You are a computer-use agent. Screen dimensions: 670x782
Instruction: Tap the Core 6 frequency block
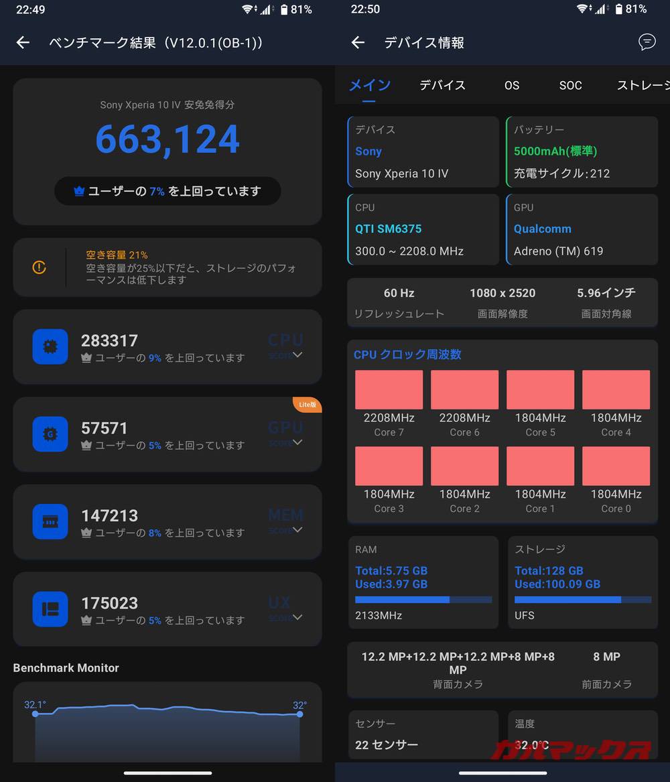[x=464, y=389]
